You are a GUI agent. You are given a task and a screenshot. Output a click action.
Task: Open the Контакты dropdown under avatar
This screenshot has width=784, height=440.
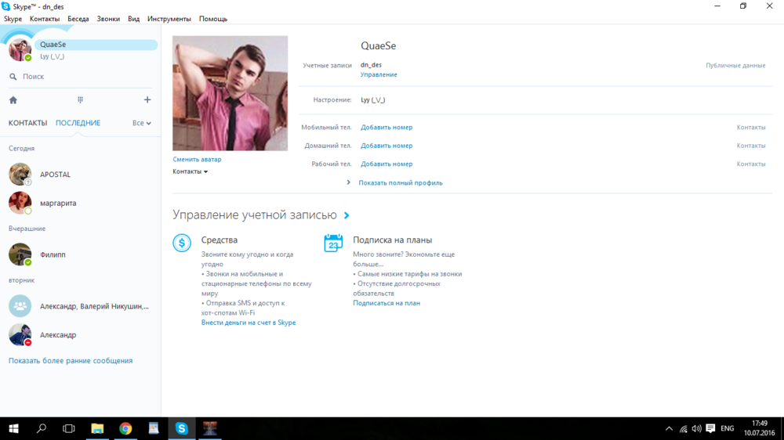pyautogui.click(x=191, y=171)
